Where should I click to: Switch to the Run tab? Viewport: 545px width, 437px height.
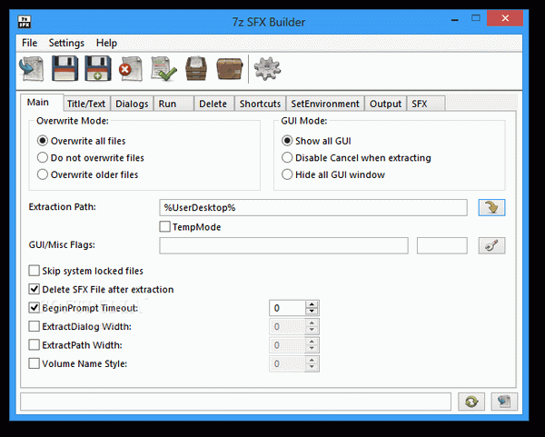point(173,104)
